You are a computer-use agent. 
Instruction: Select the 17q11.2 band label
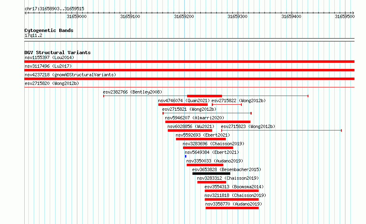(x=34, y=35)
